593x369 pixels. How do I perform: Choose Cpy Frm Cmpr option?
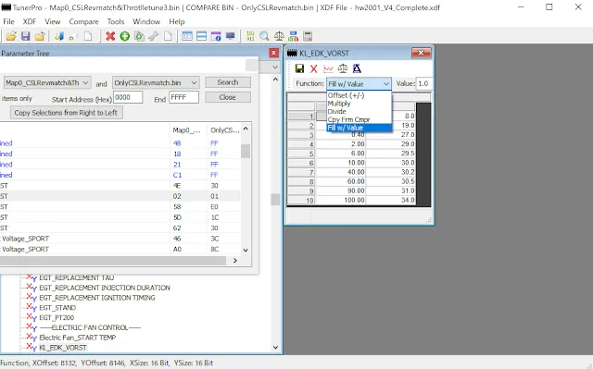click(348, 119)
